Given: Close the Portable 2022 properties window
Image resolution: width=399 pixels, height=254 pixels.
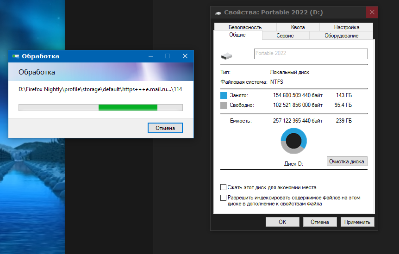Looking at the screenshot, I should 371,12.
